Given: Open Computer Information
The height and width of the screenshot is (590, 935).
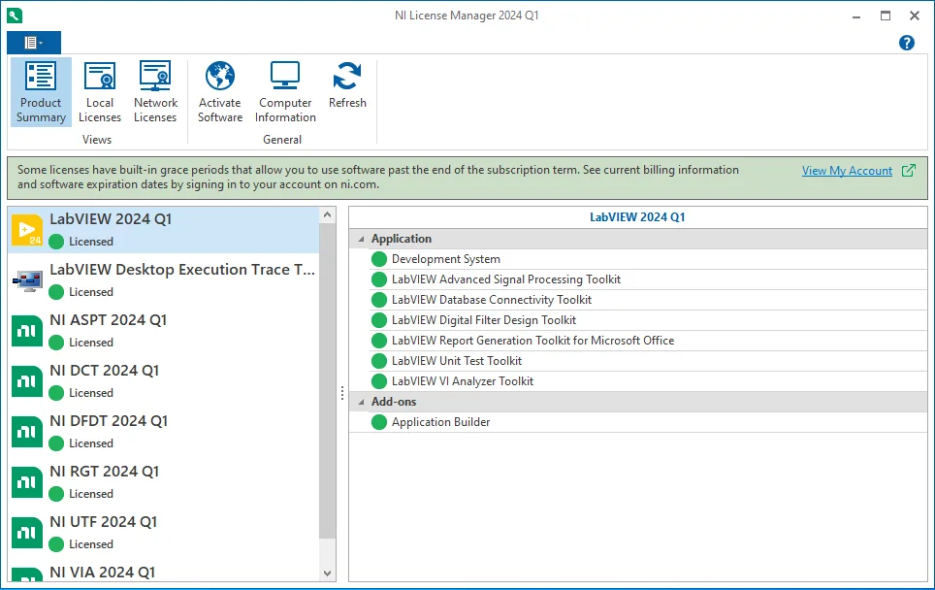Looking at the screenshot, I should 285,91.
